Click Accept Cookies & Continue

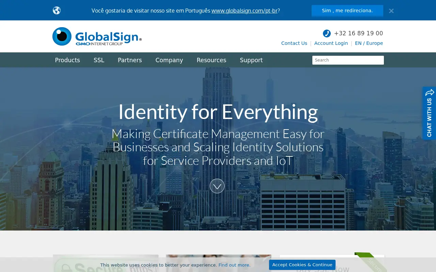click(302, 265)
